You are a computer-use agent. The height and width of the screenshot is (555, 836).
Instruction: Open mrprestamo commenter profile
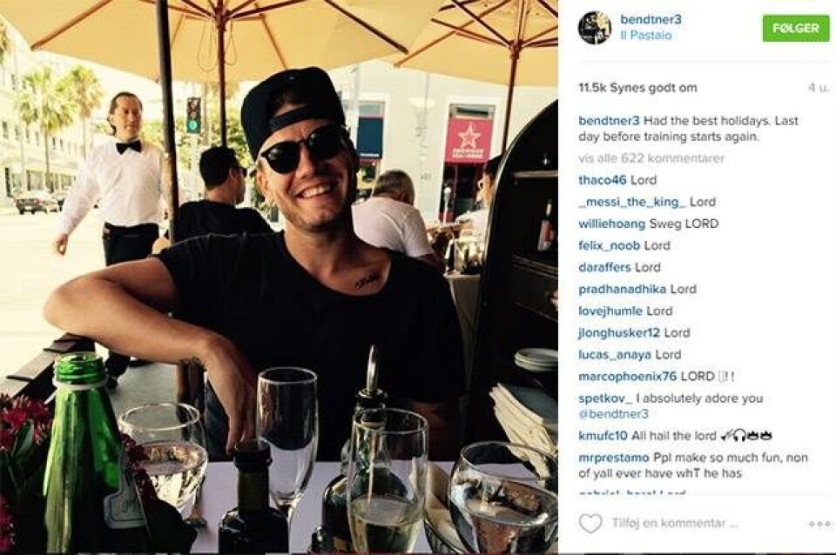pyautogui.click(x=614, y=458)
